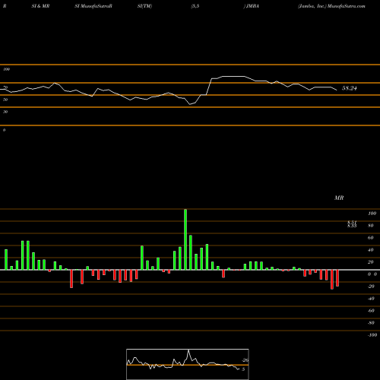The height and width of the screenshot is (380, 380).
Task: Click the -26 value in mini chart
Action: coord(245,360)
